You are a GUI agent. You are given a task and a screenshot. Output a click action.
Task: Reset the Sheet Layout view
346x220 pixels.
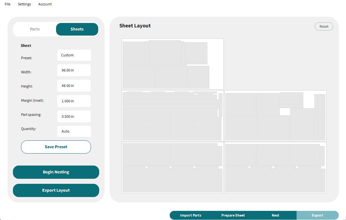pos(324,26)
